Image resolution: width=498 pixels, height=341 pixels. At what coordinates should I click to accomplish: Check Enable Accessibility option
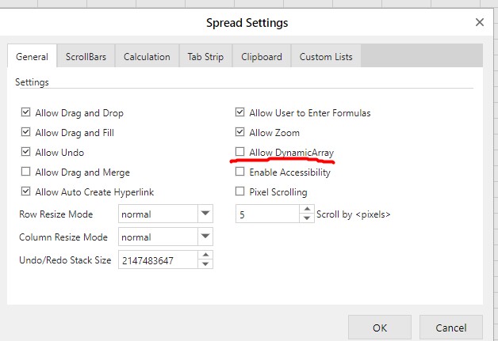(240, 172)
